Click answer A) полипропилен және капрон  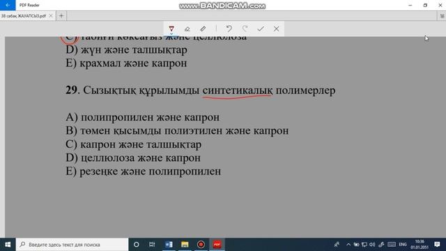point(142,117)
